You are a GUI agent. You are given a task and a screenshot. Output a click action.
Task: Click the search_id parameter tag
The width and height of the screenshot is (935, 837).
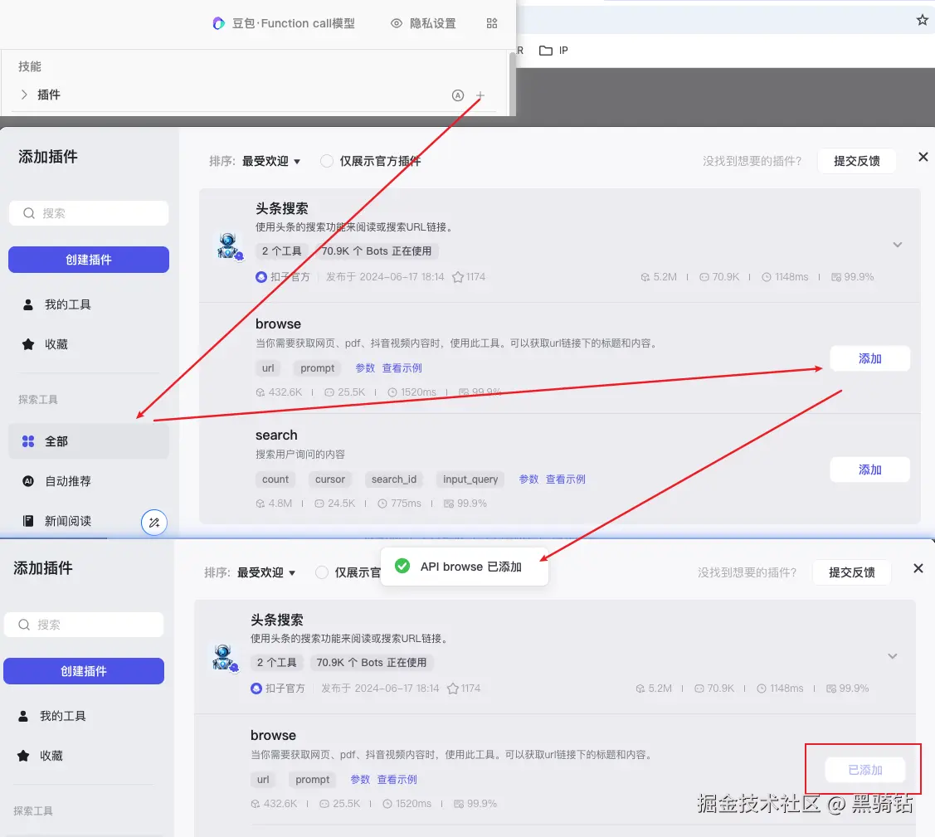pyautogui.click(x=393, y=479)
